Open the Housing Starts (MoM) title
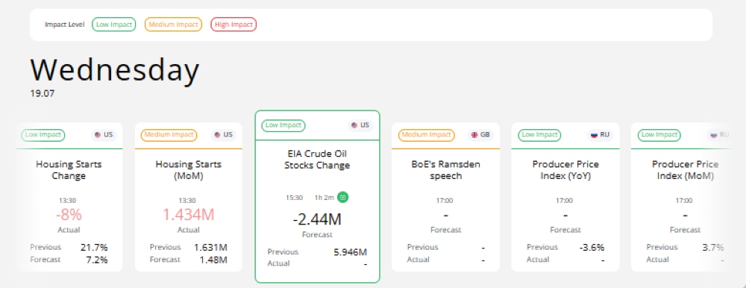This screenshot has height=288, width=746. point(189,170)
